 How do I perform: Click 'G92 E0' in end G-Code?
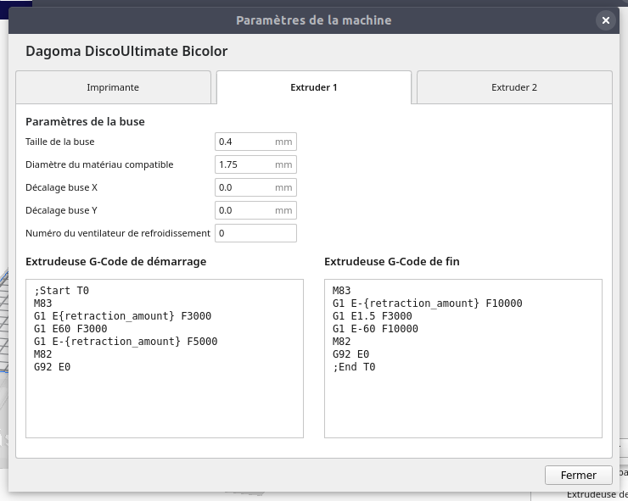tap(350, 354)
